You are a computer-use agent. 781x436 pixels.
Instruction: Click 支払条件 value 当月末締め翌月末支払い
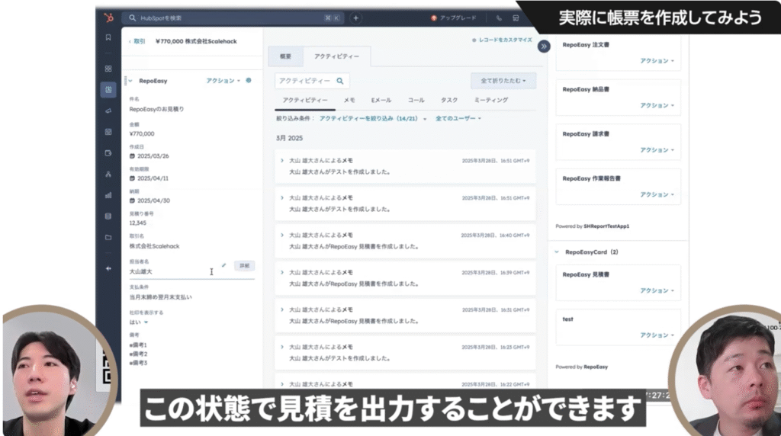pos(160,297)
